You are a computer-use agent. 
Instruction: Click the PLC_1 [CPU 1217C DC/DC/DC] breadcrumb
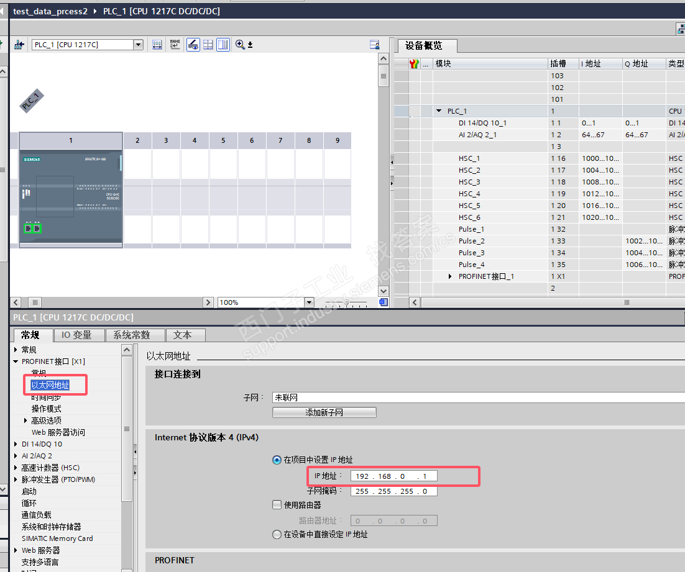click(x=161, y=11)
